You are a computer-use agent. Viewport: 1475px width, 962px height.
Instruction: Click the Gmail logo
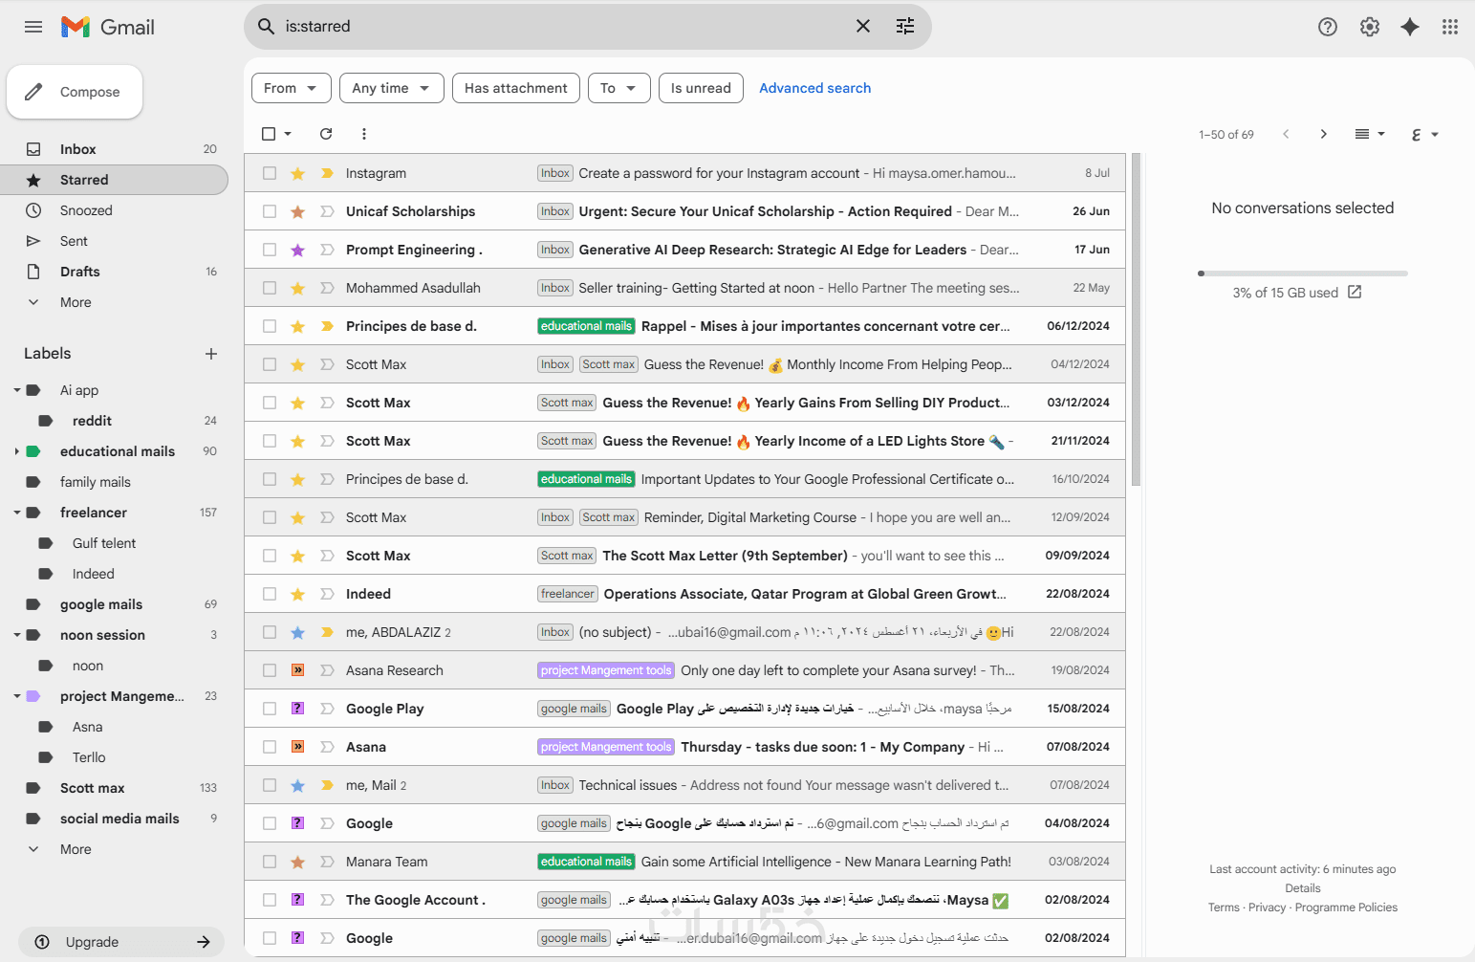point(108,27)
